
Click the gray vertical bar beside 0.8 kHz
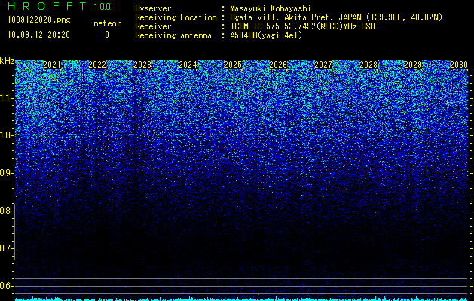pyautogui.click(x=14, y=232)
